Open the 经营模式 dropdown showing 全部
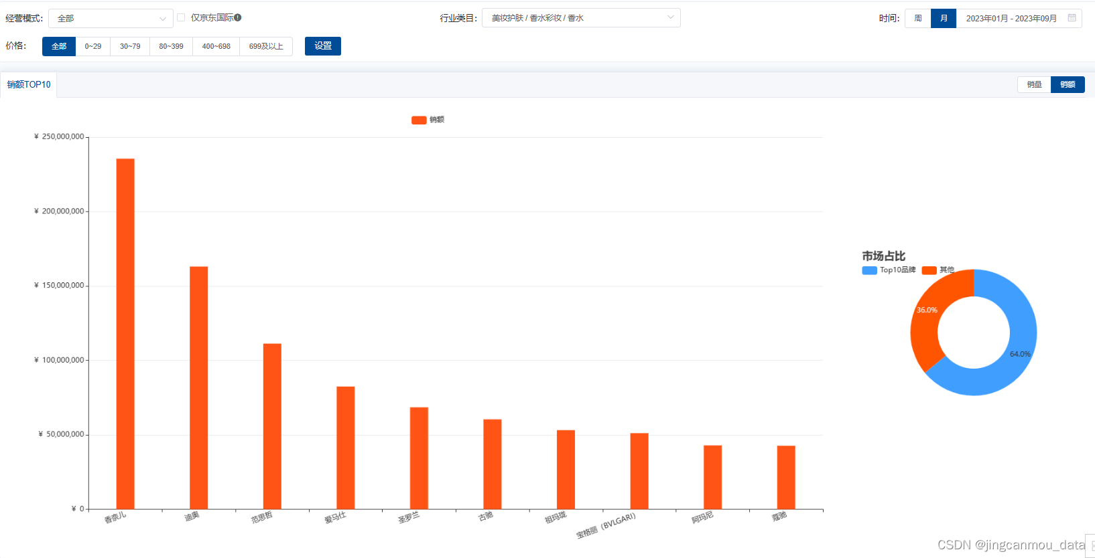1095x558 pixels. click(x=111, y=18)
